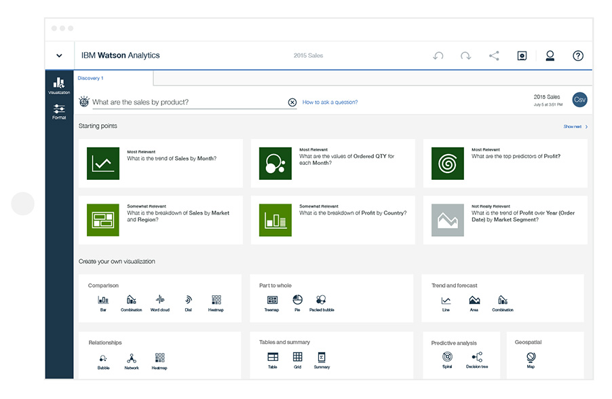Screen dimensions: 612x399
Task: Expand the top-left chevron menu
Action: click(59, 56)
